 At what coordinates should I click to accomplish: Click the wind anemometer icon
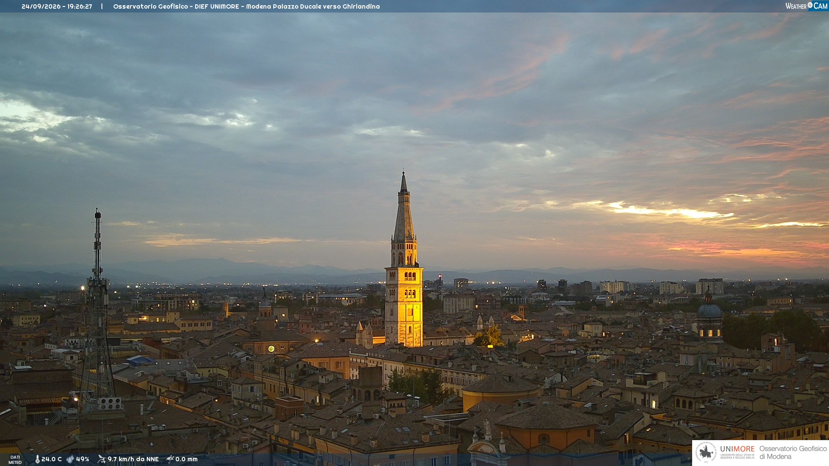click(101, 459)
